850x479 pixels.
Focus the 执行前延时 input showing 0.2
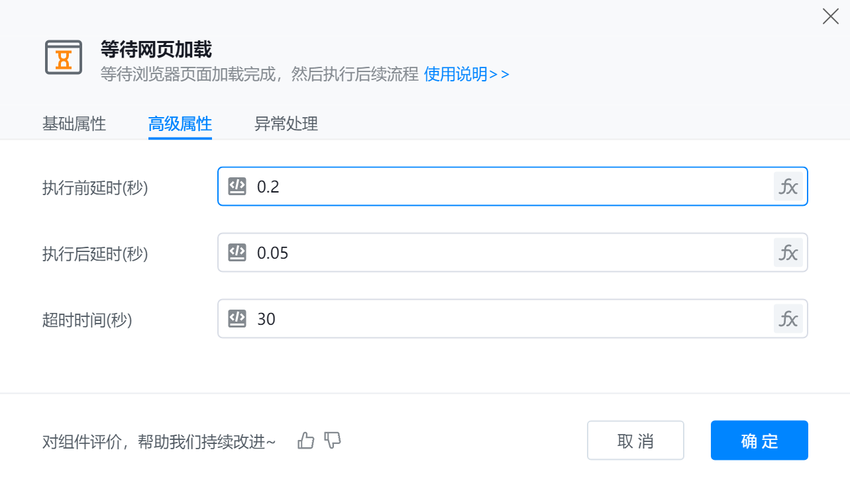point(504,187)
